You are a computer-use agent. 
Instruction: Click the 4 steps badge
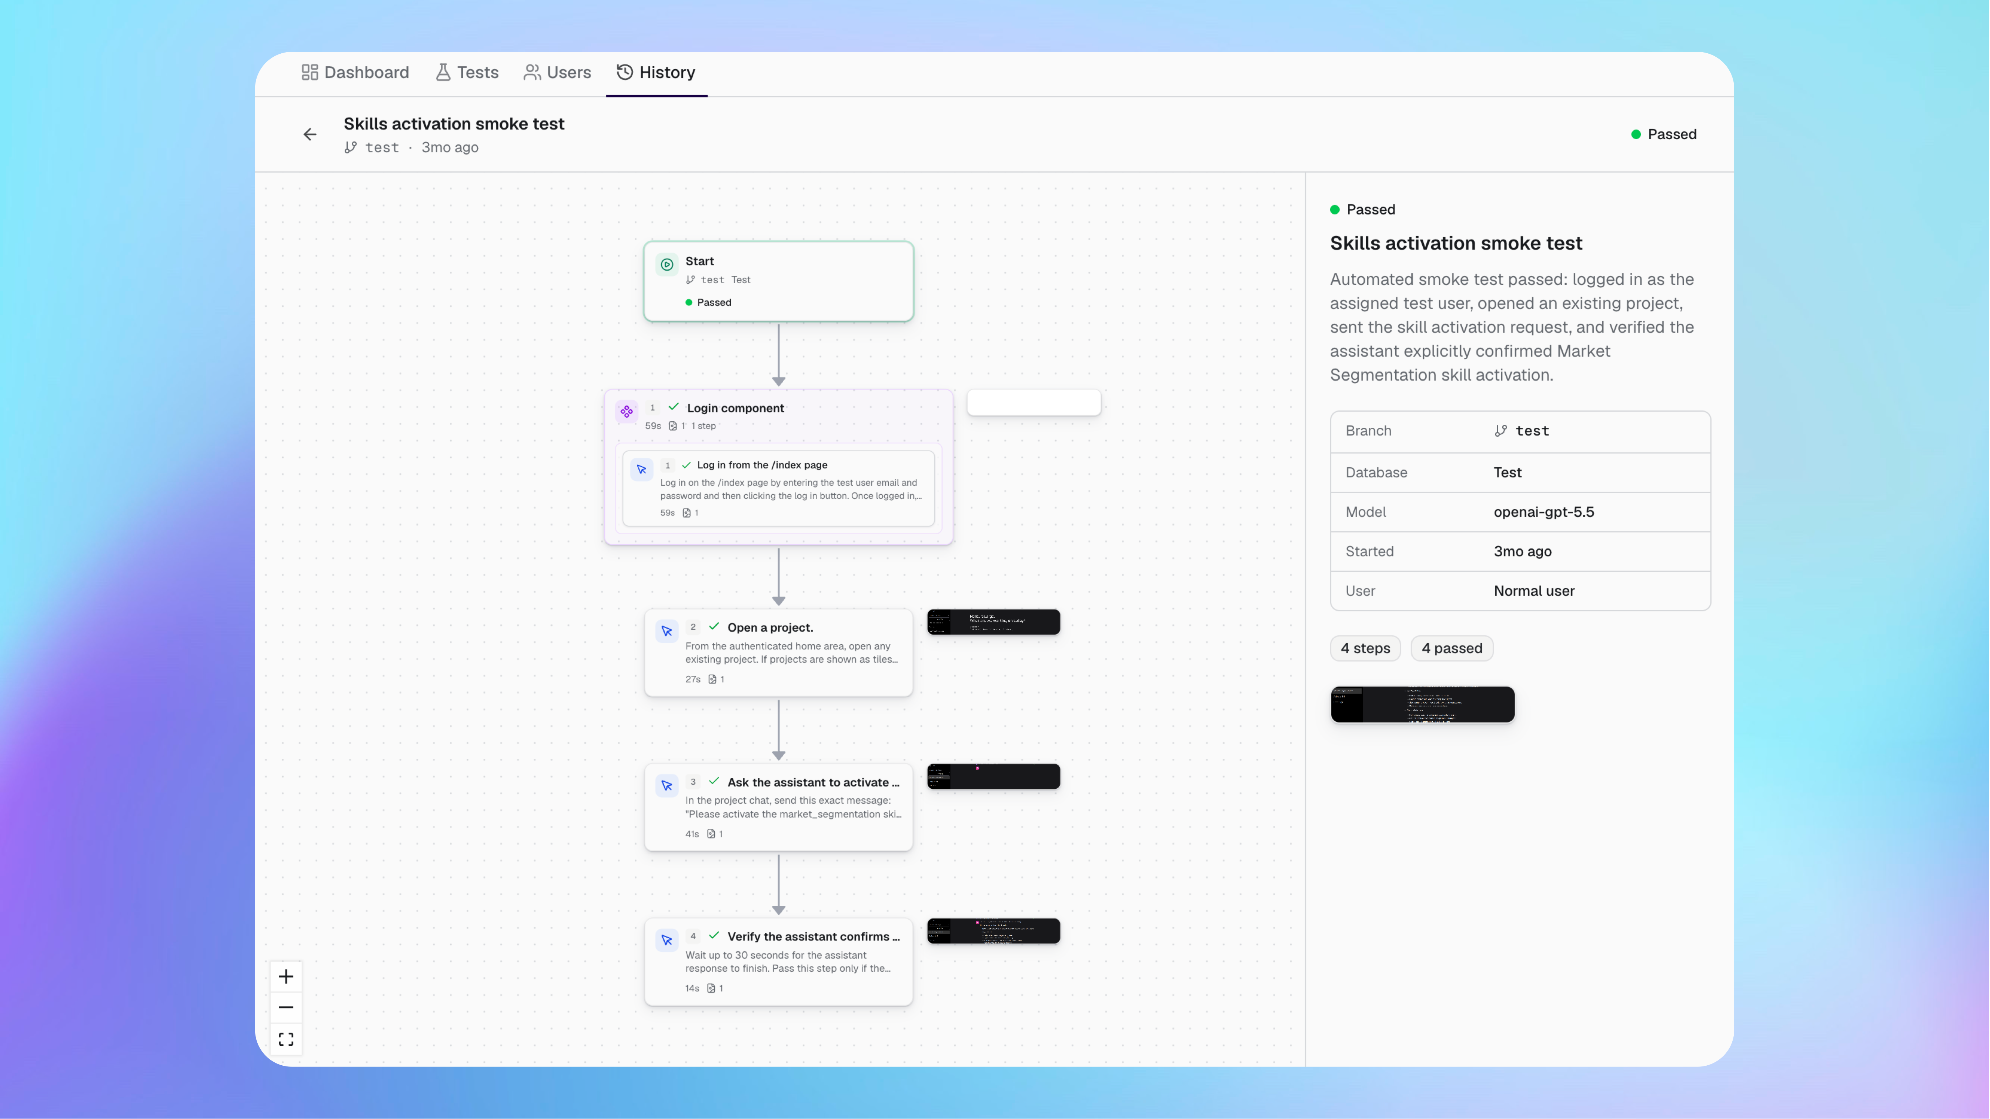tap(1366, 649)
